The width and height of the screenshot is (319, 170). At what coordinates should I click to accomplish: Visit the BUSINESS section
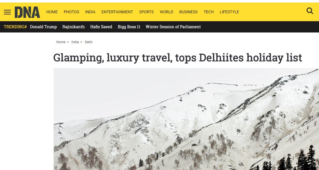point(188,12)
